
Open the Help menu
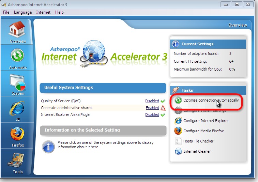click(x=59, y=12)
